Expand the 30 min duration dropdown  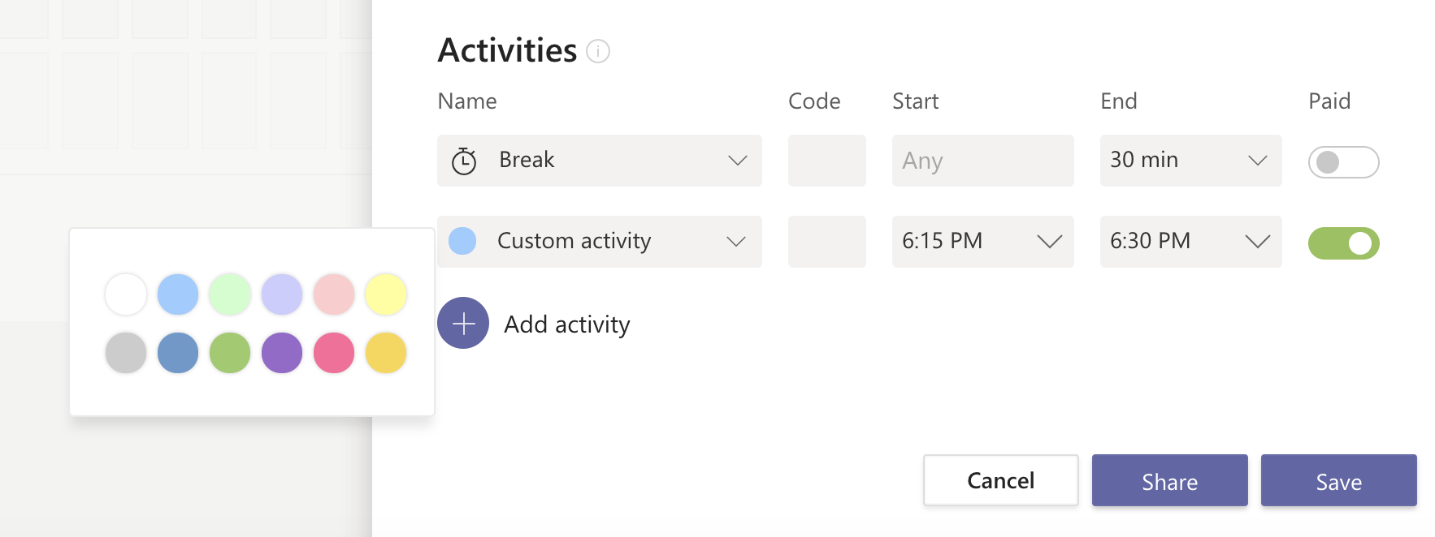coord(1191,161)
